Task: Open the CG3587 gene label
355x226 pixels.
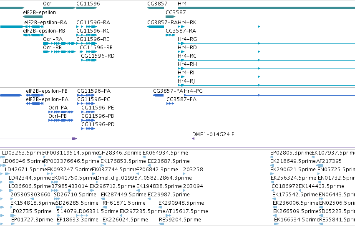Action: (176, 13)
